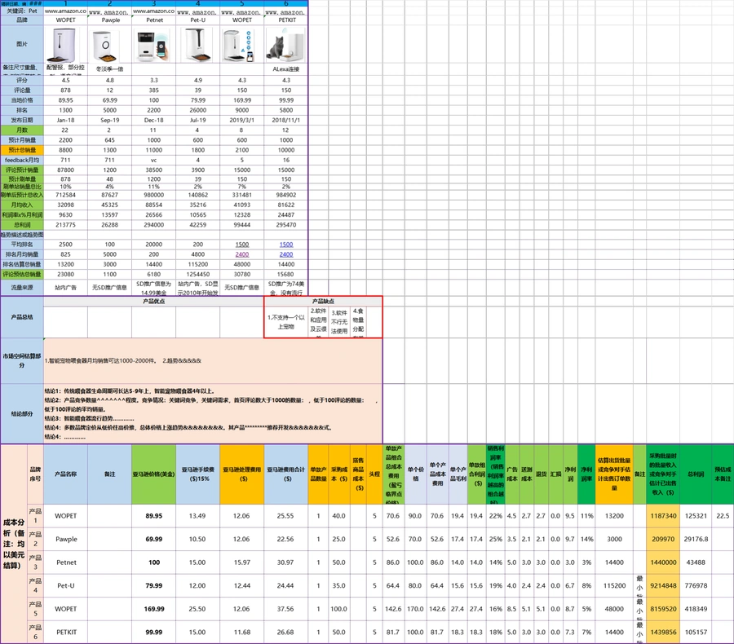Select the 总利润 header in cost table
Image resolution: width=734 pixels, height=644 pixels.
coord(696,474)
